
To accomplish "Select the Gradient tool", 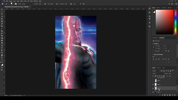I will click(x=2, y=38).
